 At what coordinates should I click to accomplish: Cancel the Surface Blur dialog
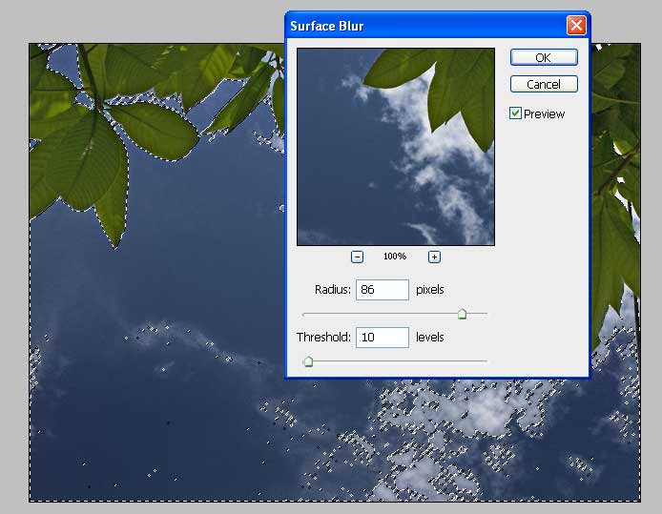544,84
